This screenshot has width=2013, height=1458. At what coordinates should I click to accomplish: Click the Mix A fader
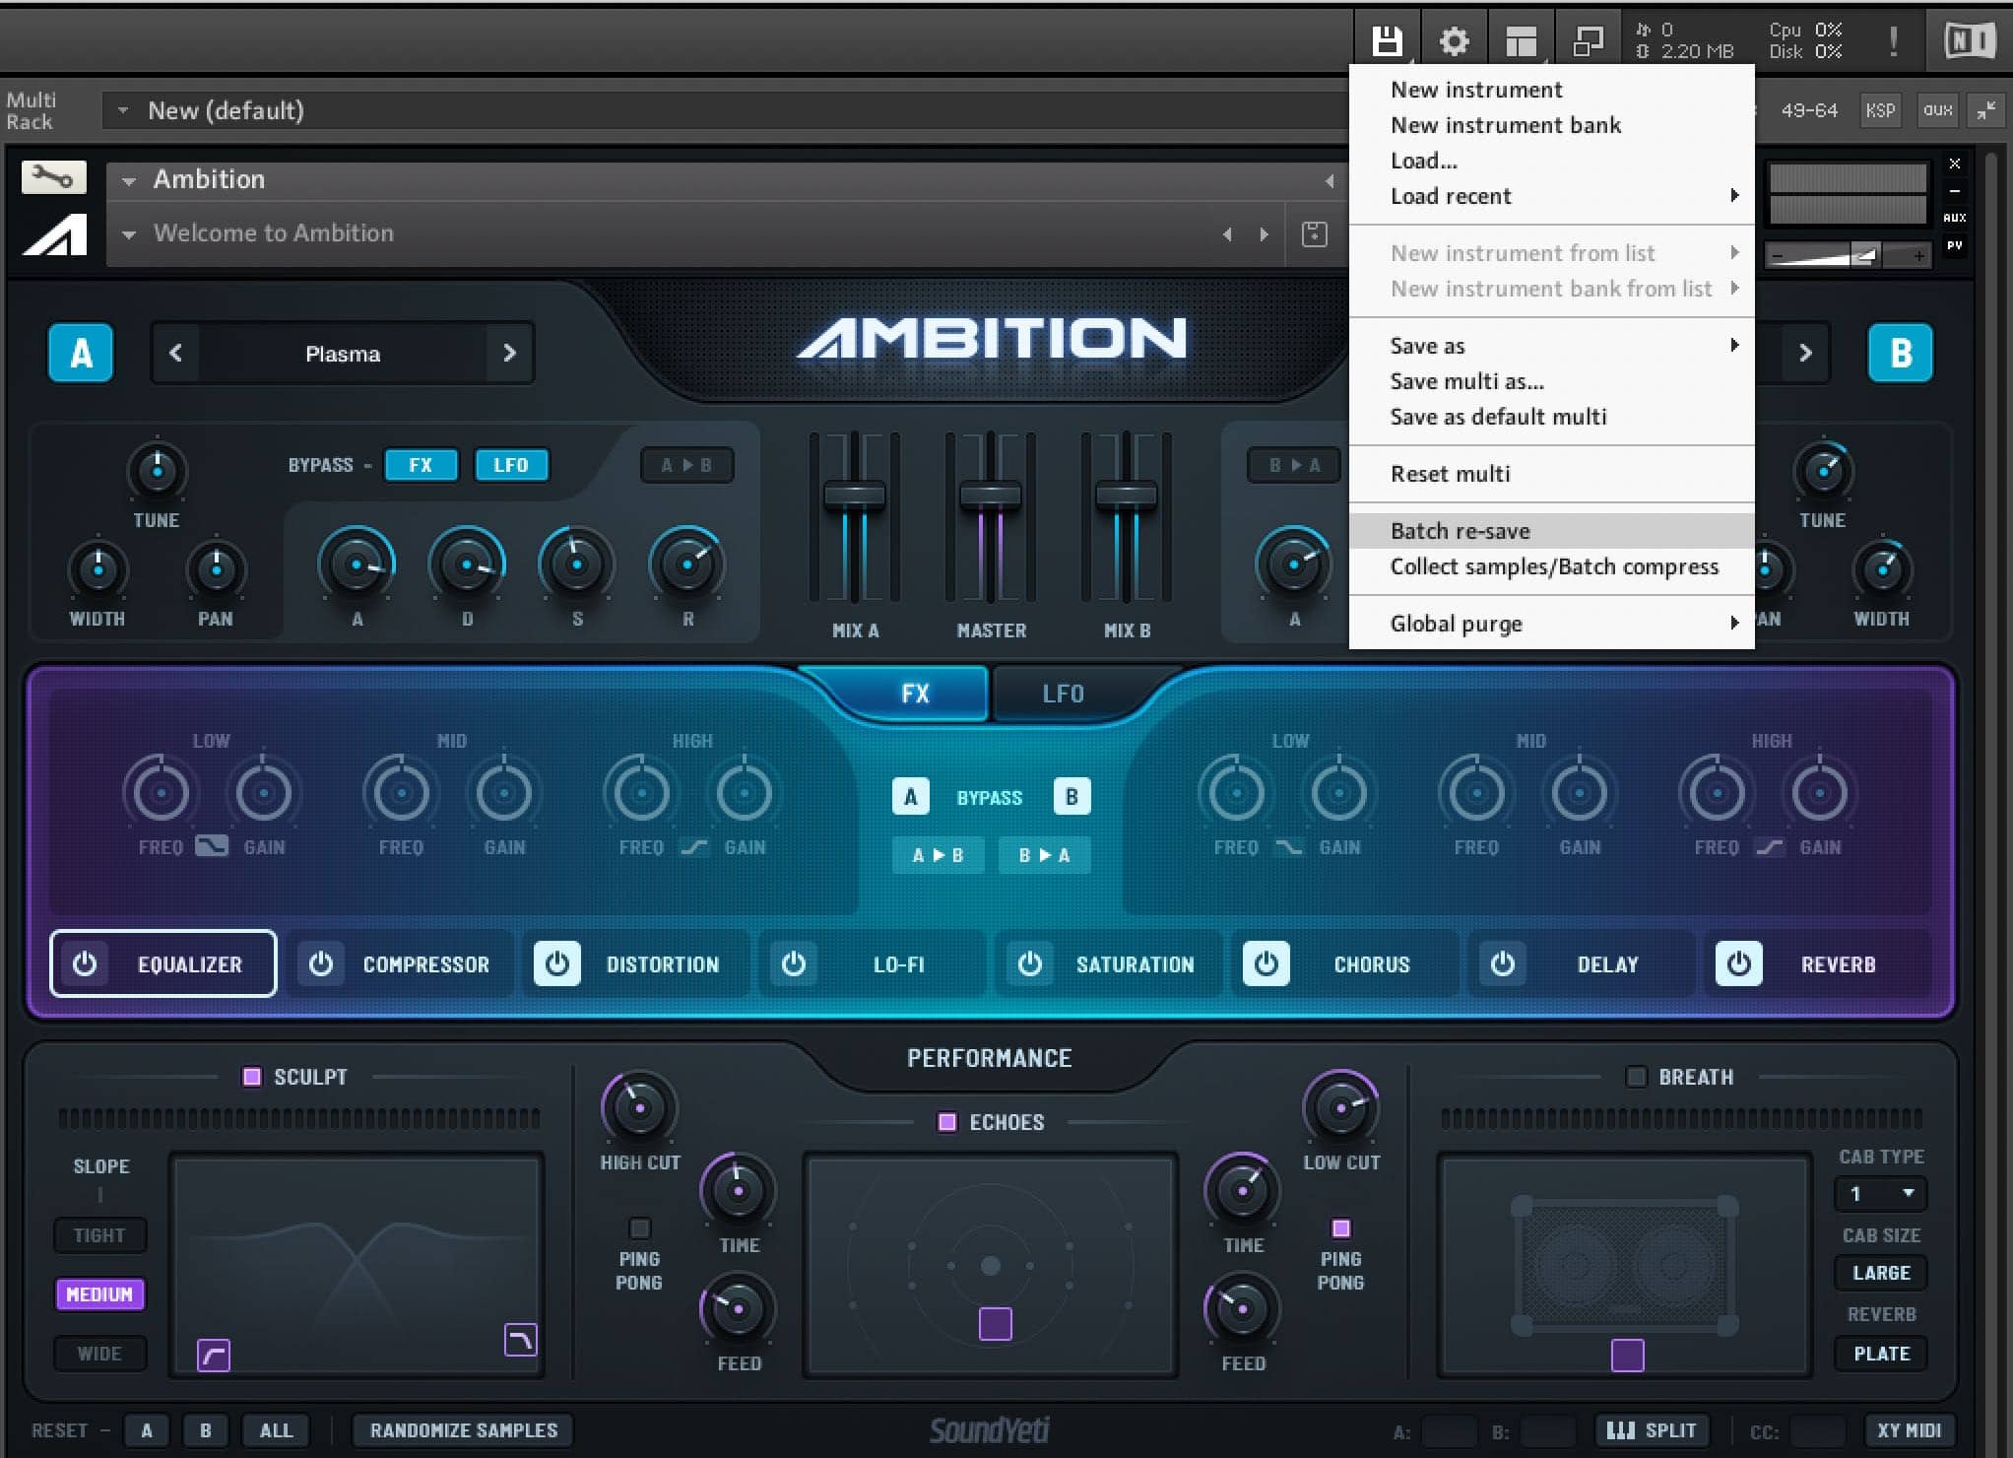coord(855,494)
